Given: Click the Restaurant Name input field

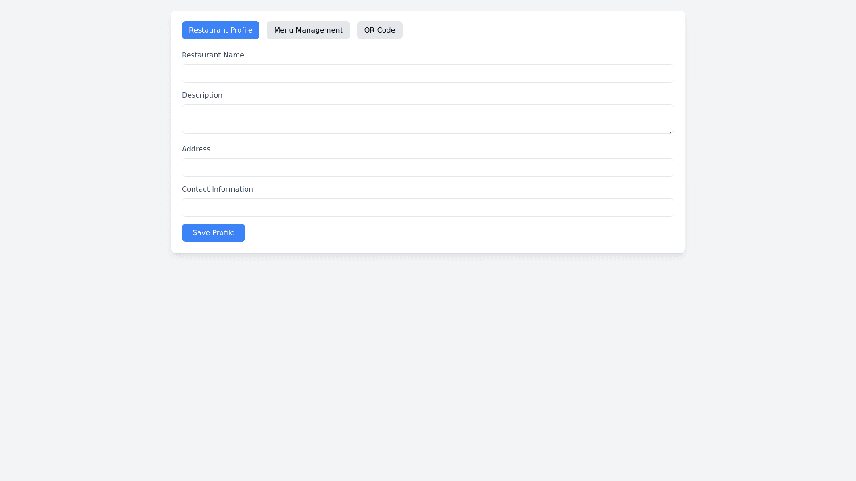Looking at the screenshot, I should pyautogui.click(x=428, y=73).
